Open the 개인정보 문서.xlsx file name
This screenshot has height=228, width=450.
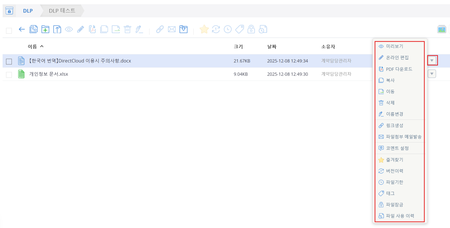pyautogui.click(x=49, y=74)
